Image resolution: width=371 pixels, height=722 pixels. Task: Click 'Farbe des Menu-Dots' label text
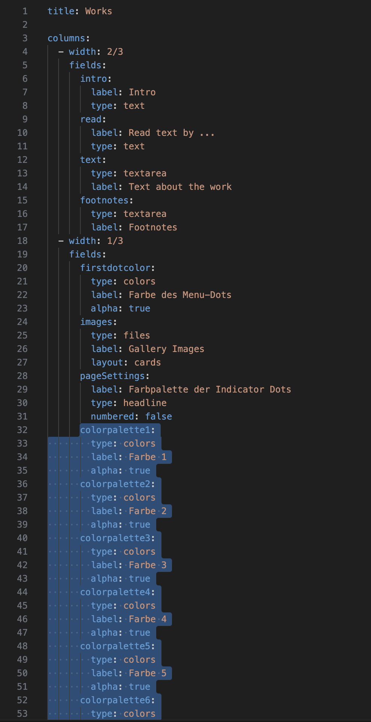point(180,295)
